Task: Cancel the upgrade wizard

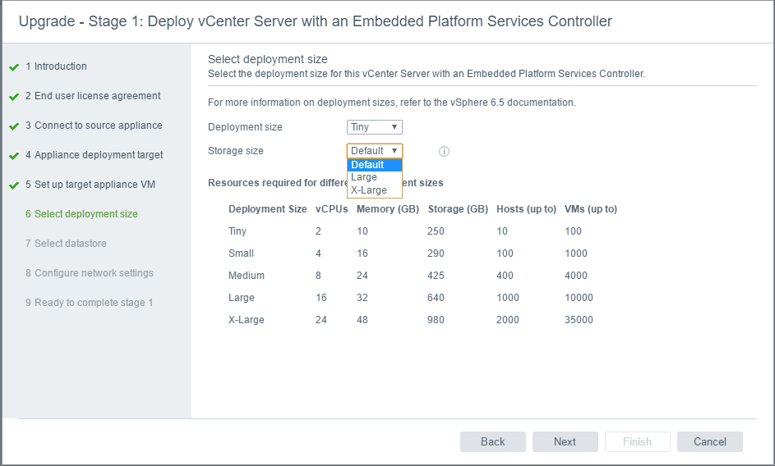Action: click(709, 441)
